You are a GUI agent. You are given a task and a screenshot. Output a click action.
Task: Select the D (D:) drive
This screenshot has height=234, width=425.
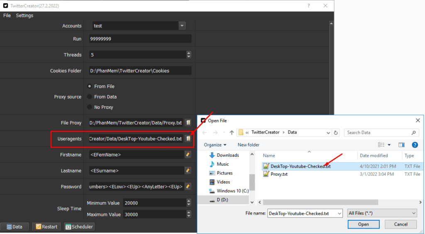pos(219,200)
